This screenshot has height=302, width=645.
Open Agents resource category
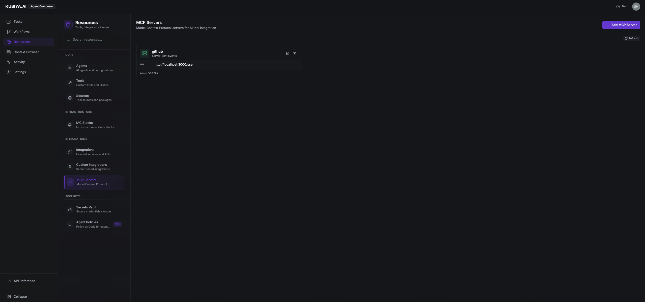(x=94, y=68)
